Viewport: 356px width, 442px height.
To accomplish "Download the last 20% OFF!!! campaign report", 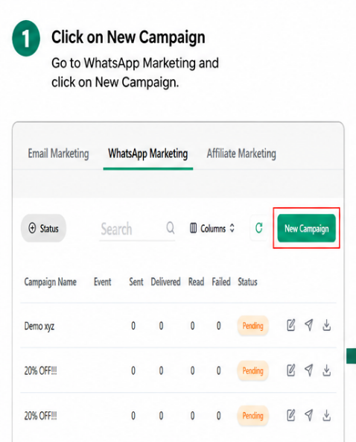I will (327, 415).
